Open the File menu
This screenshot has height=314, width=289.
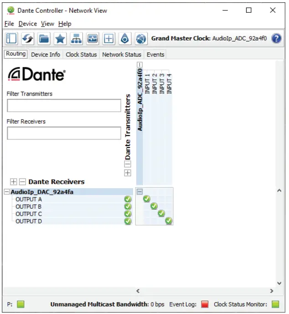pos(9,24)
